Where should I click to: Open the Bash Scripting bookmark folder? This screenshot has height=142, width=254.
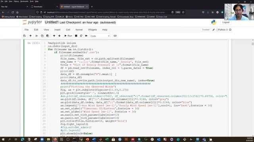click(x=35, y=17)
